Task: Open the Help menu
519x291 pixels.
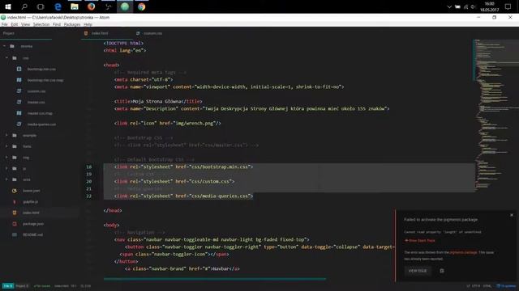Action: click(88, 24)
